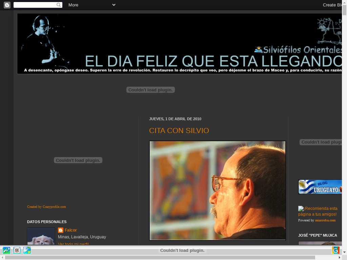
Task: Click the Silvio profile photo in the post
Action: tap(218, 190)
